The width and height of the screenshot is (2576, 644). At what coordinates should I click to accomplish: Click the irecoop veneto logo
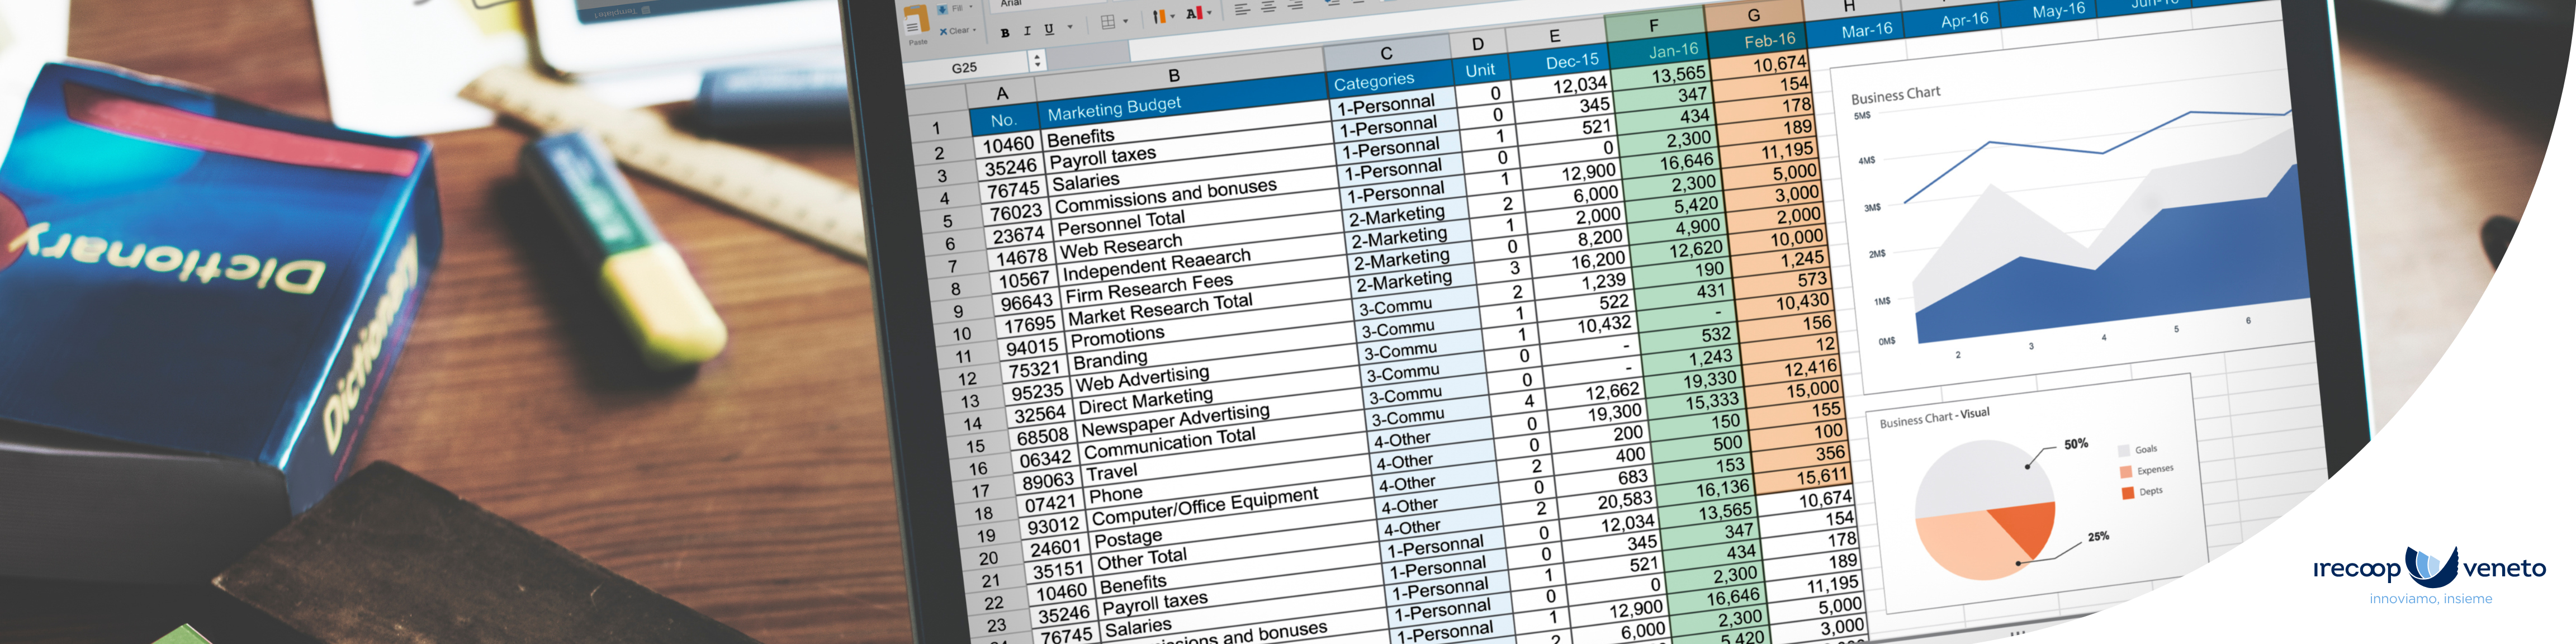click(2430, 575)
